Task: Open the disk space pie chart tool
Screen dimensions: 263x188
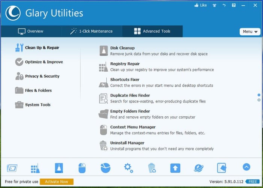Action: tap(106, 168)
